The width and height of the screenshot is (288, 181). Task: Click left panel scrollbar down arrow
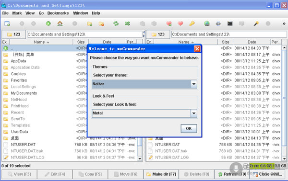coord(140,158)
